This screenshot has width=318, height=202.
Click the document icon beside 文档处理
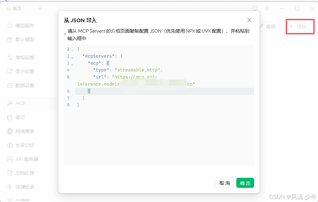coord(10,173)
